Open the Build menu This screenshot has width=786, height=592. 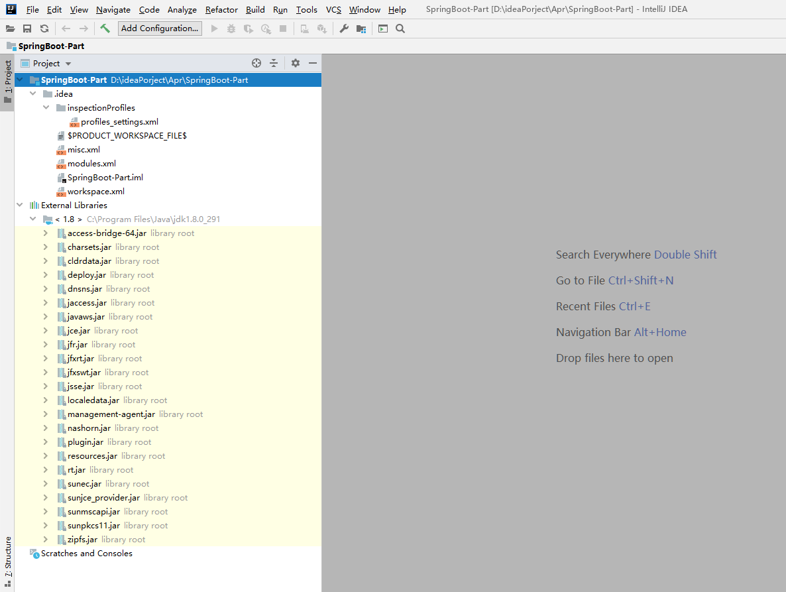tap(255, 9)
